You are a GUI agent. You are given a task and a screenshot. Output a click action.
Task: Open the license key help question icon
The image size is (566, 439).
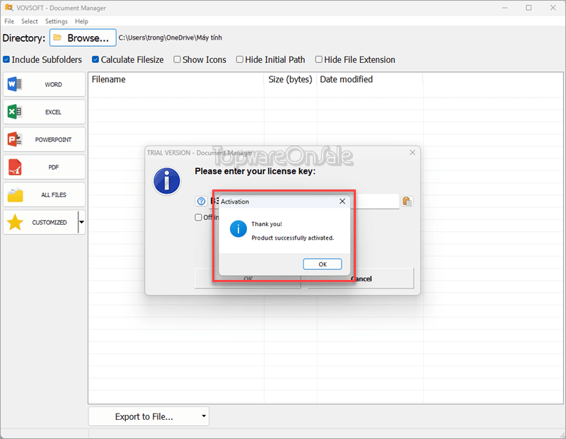coord(202,201)
